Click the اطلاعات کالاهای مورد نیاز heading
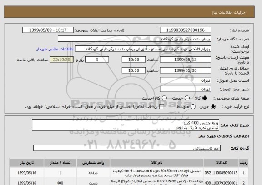262x185 pixels. [x=224, y=136]
